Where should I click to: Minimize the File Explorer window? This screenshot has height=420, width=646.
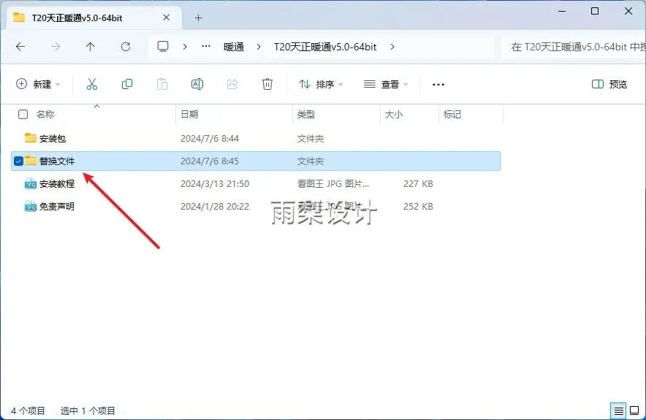coord(562,11)
